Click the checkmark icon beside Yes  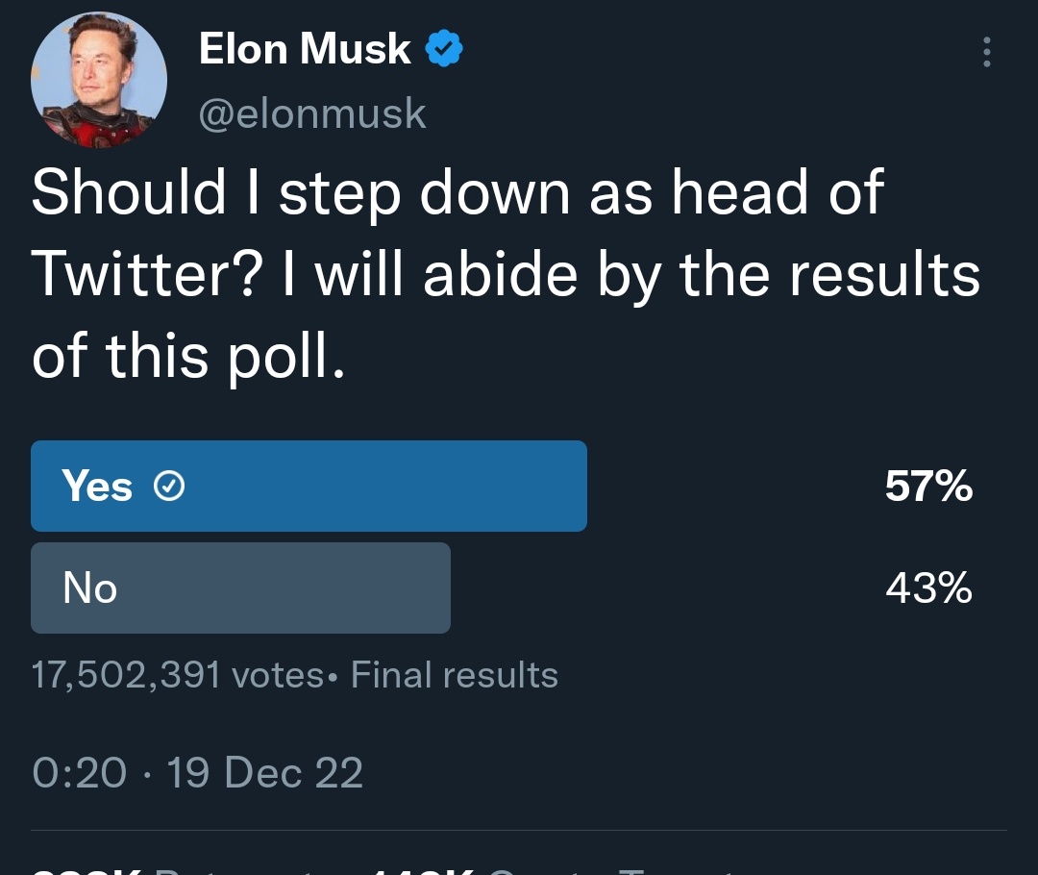(169, 487)
